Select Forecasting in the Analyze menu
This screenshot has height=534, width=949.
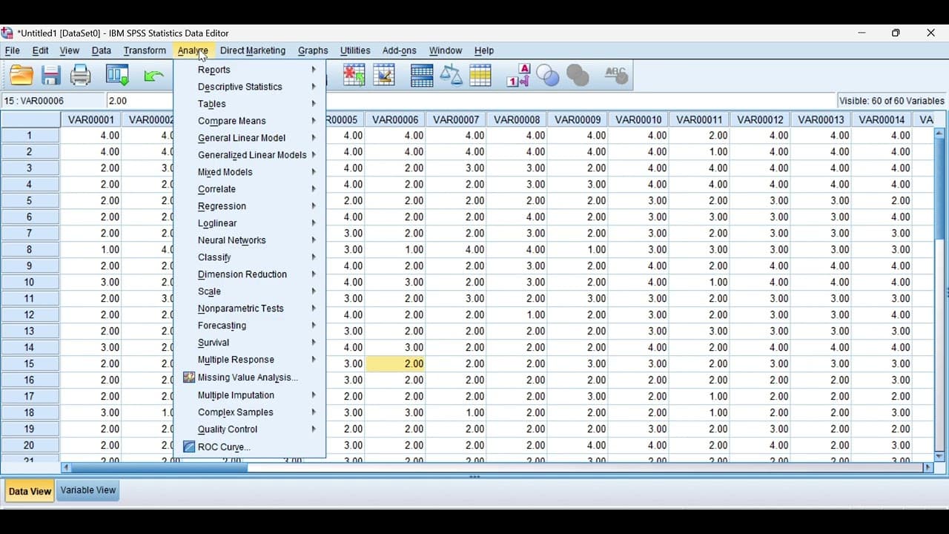click(x=248, y=326)
